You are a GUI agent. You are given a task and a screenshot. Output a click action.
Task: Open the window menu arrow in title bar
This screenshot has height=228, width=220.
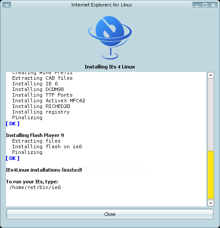[x=6, y=5]
